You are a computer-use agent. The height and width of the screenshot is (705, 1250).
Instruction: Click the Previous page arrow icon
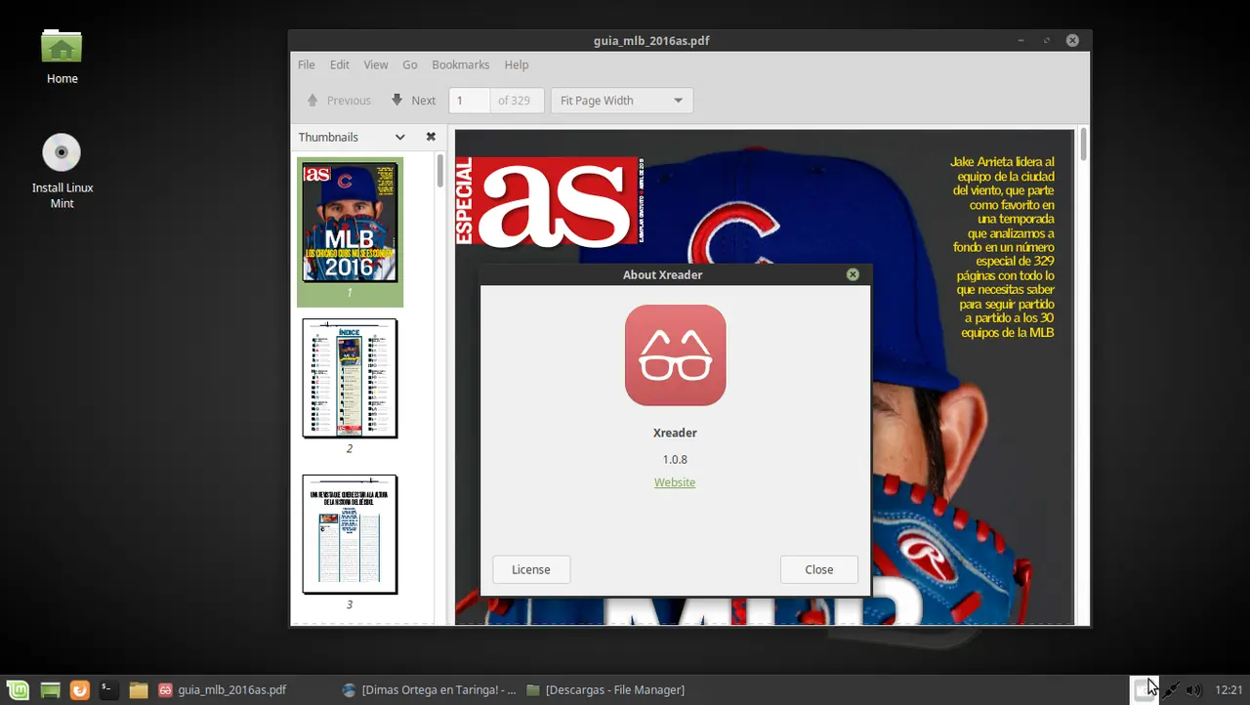[312, 100]
